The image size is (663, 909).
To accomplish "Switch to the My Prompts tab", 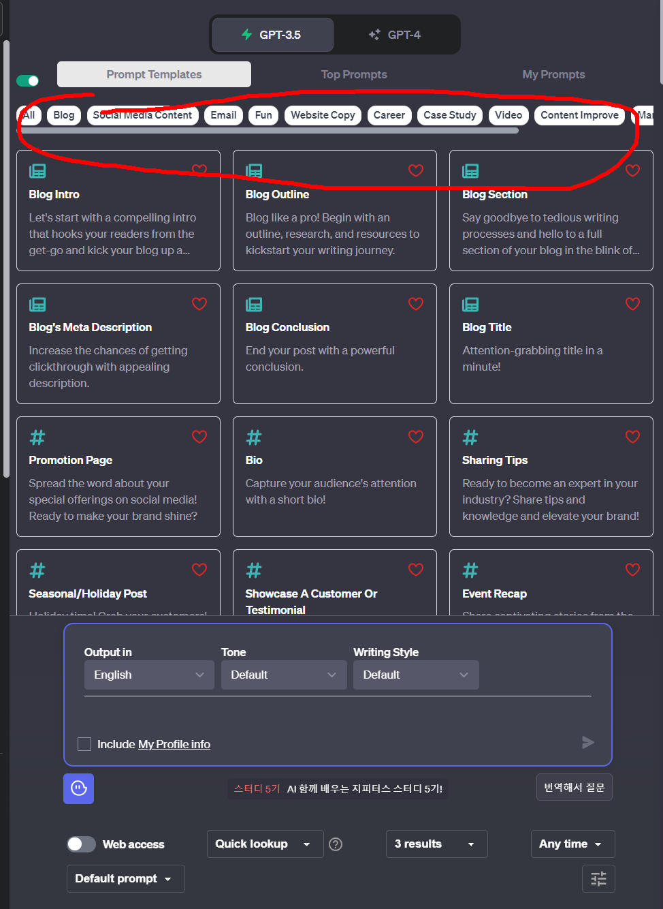I will (x=553, y=74).
